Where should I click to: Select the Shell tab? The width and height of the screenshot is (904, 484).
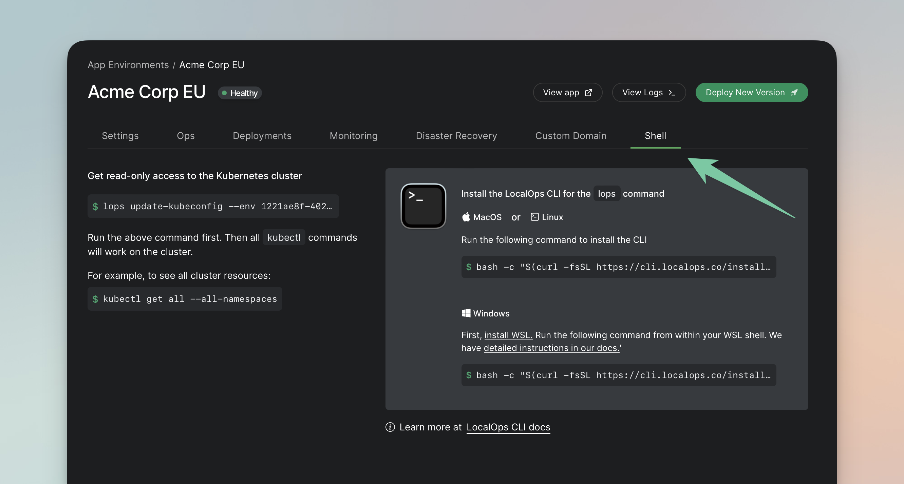pos(655,136)
